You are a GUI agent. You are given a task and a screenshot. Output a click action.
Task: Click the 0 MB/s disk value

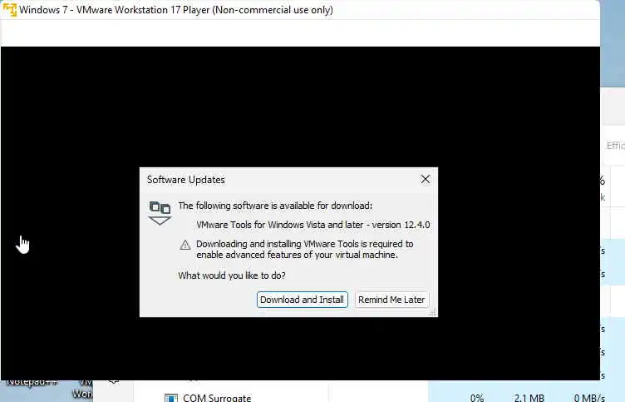click(589, 398)
